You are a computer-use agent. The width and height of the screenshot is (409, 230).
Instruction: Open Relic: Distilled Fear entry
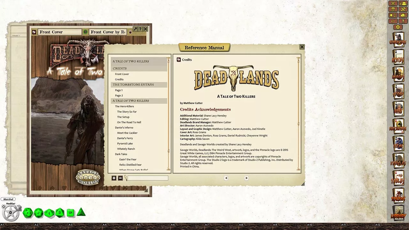pyautogui.click(x=130, y=165)
